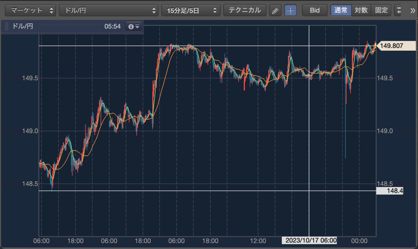Click the right axis 149.0 price label
This screenshot has height=249, width=418.
pos(385,131)
